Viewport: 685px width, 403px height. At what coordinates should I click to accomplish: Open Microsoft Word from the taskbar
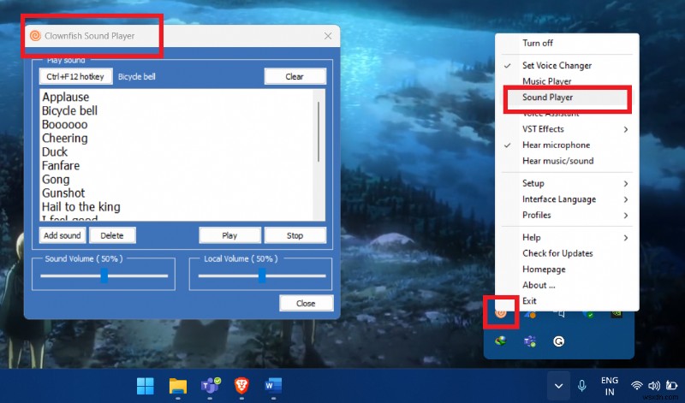pyautogui.click(x=273, y=386)
